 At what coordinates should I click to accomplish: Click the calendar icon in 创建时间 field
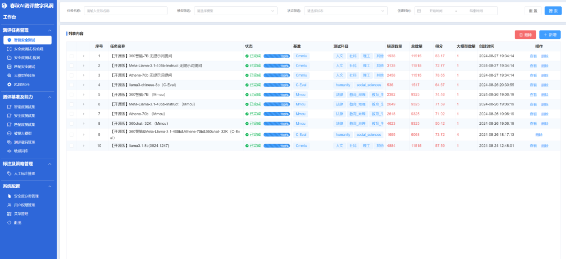pos(419,10)
